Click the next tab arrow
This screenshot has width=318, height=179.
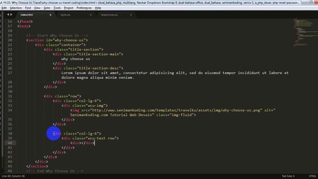(x=11, y=14)
